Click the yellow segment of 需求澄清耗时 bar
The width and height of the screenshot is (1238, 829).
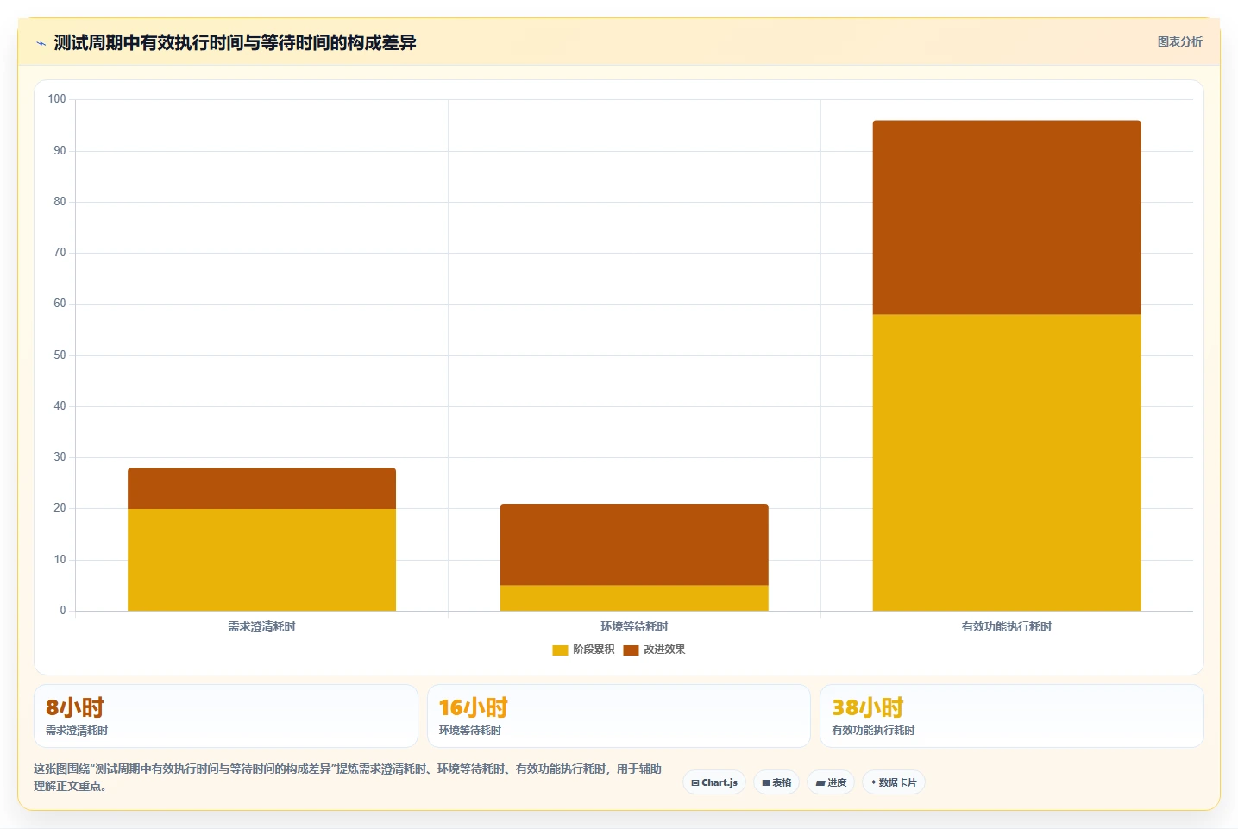pyautogui.click(x=261, y=560)
